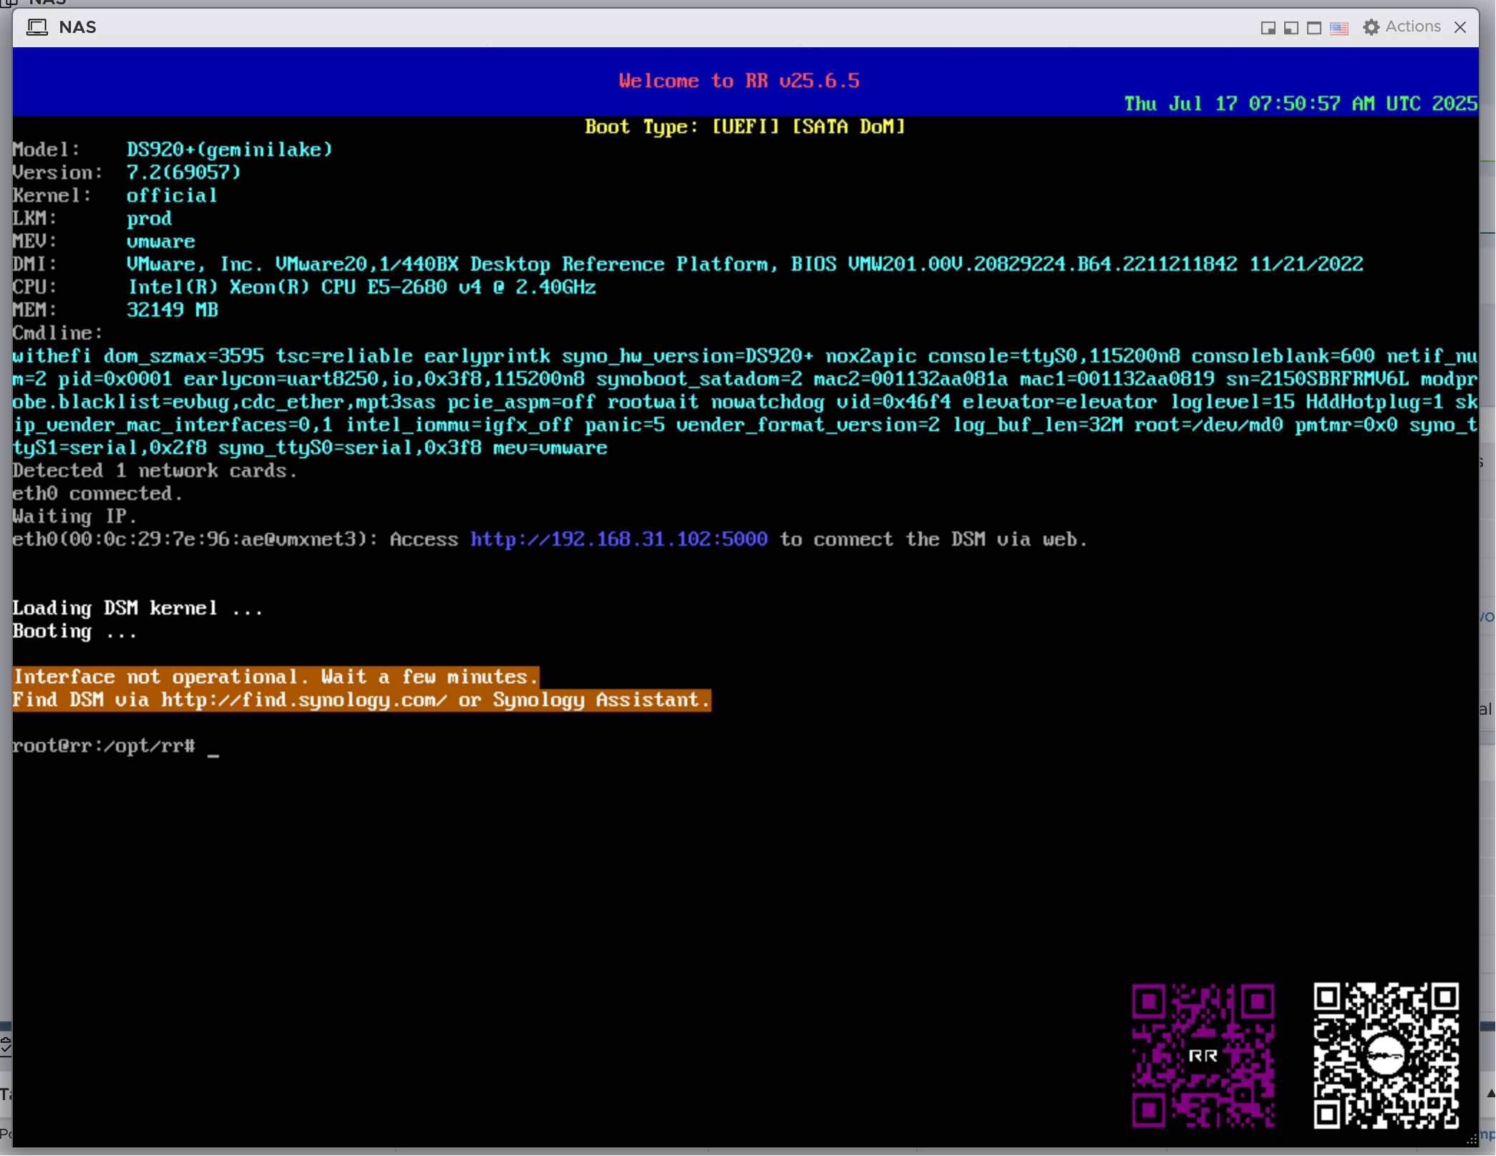
Task: Open the US flag keyboard layout selector
Action: [1339, 28]
